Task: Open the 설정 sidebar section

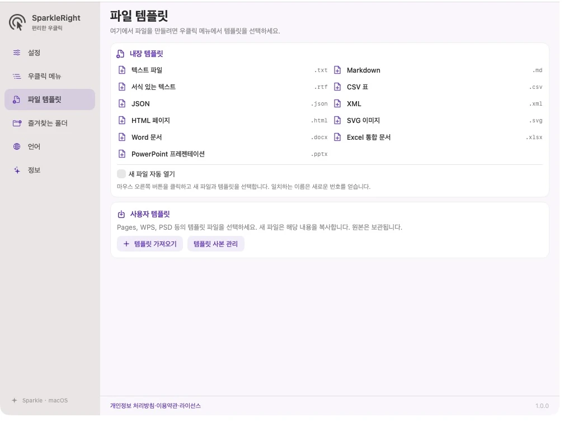Action: click(50, 53)
